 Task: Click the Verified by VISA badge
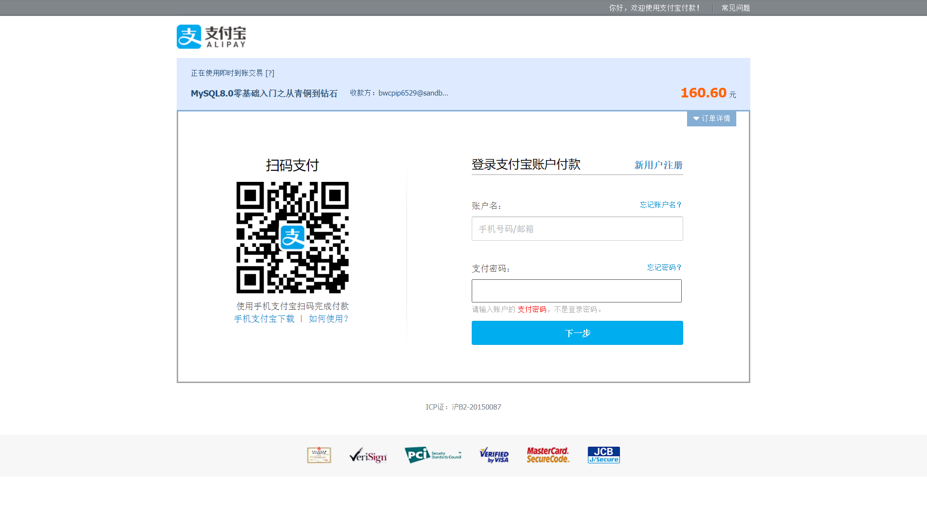[x=494, y=455]
